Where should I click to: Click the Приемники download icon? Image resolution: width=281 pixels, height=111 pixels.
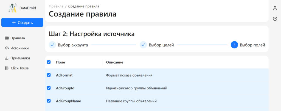[7, 58]
